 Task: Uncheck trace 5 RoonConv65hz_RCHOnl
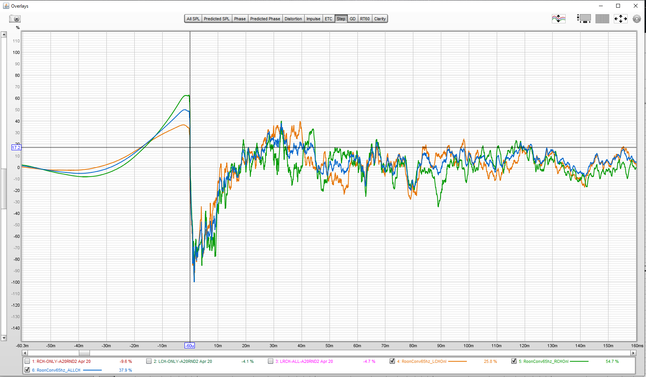point(514,361)
